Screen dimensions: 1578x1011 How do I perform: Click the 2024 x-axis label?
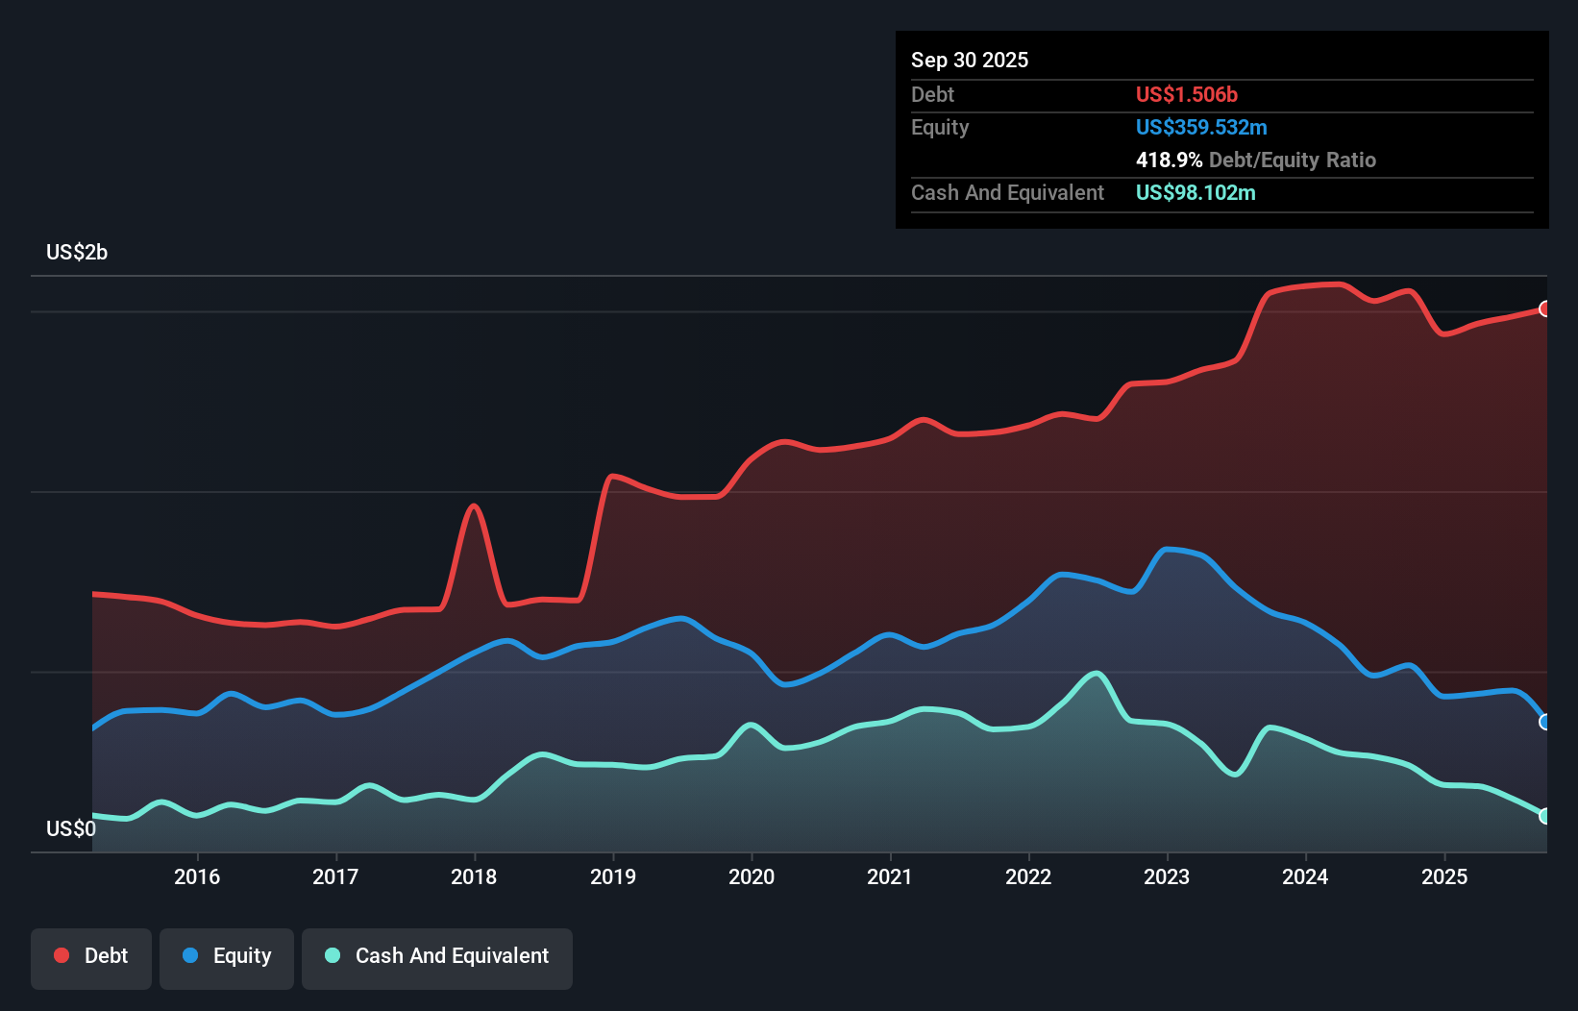[1305, 876]
